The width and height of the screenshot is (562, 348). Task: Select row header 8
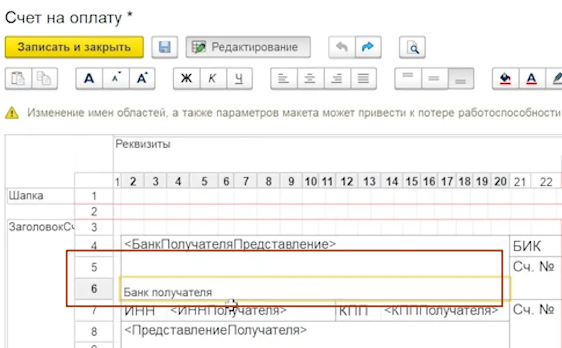point(94,331)
